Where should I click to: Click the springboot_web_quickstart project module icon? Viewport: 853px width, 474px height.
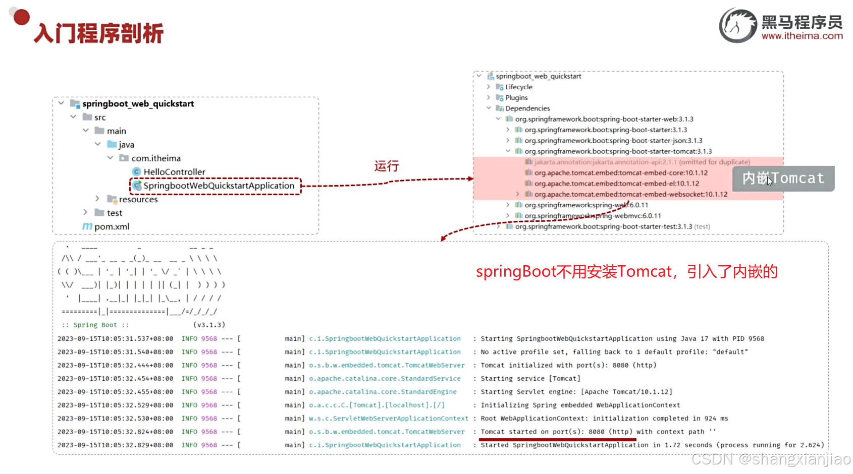point(75,104)
